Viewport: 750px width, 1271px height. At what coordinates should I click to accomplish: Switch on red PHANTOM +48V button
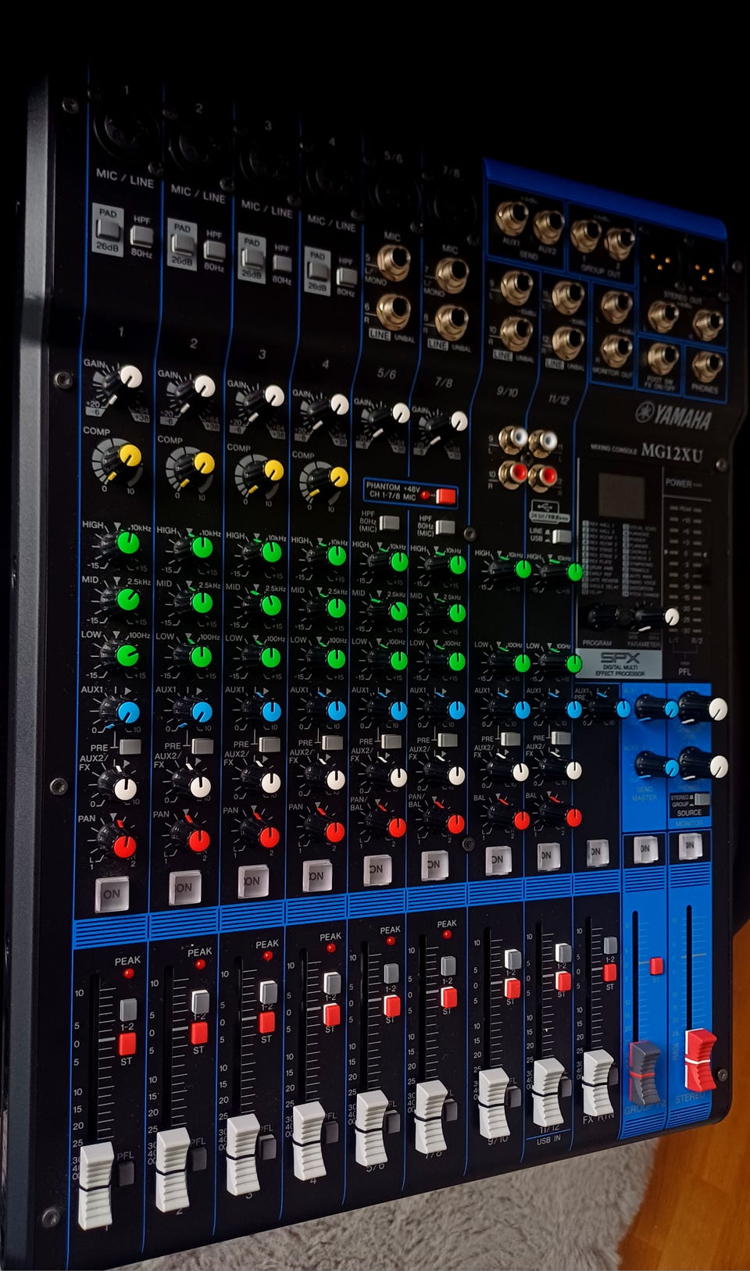445,496
